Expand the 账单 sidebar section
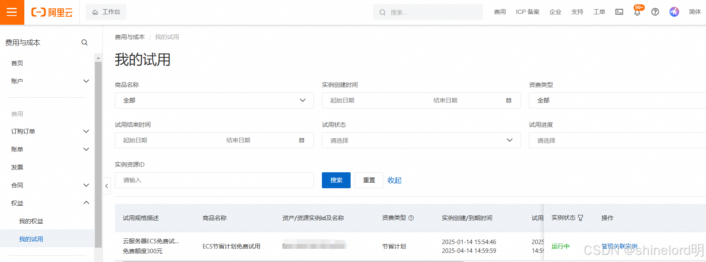Image resolution: width=706 pixels, height=262 pixels. 47,150
